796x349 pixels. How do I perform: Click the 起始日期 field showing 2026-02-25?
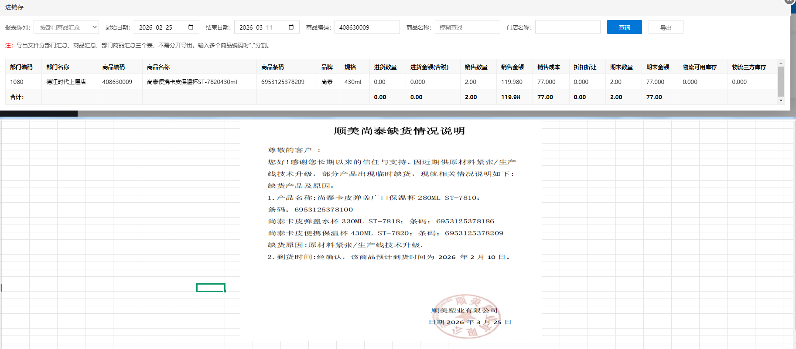(161, 27)
